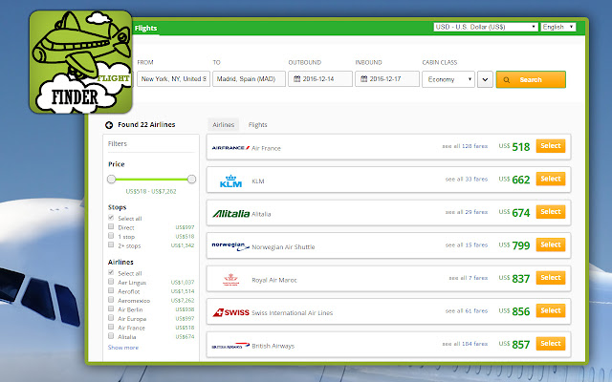Check the Air Berlin airline filter

[x=111, y=308]
